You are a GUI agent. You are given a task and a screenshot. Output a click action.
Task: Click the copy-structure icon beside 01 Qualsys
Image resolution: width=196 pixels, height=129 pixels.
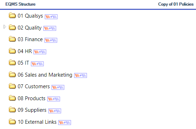pyautogui.click(x=51, y=17)
